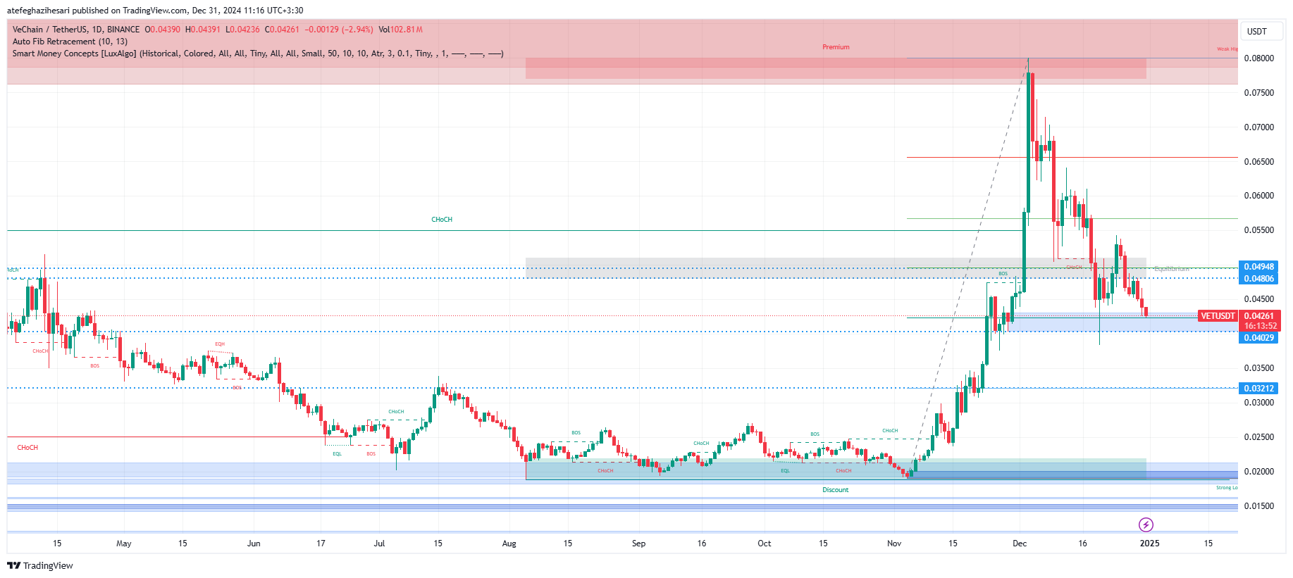Click the VETUSDT price tag label
Image resolution: width=1293 pixels, height=578 pixels.
click(1218, 316)
